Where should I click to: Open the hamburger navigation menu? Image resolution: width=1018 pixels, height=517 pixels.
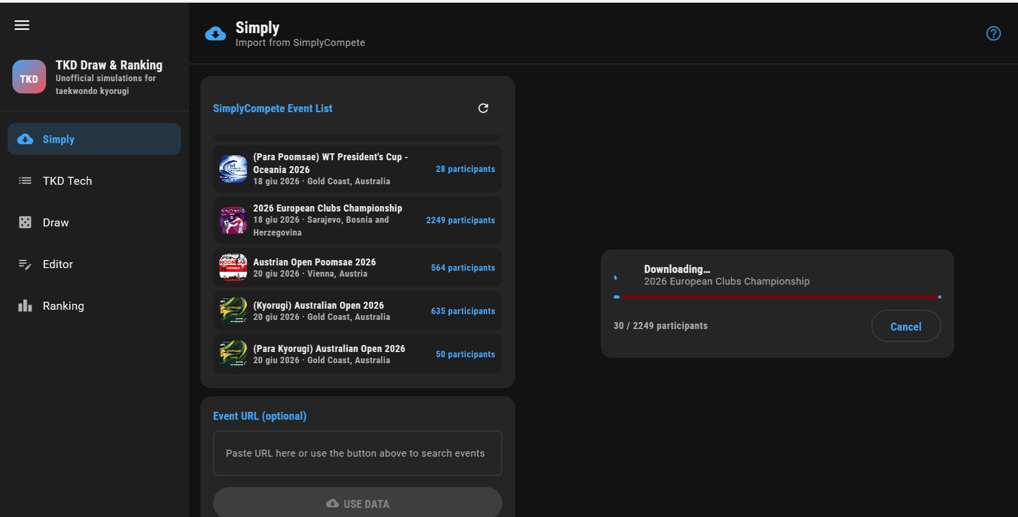click(x=22, y=25)
